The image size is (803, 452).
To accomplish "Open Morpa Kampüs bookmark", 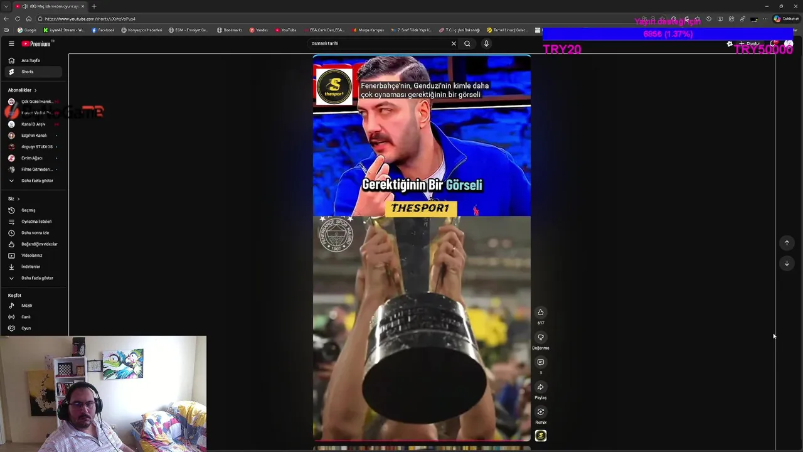I will 368,30.
